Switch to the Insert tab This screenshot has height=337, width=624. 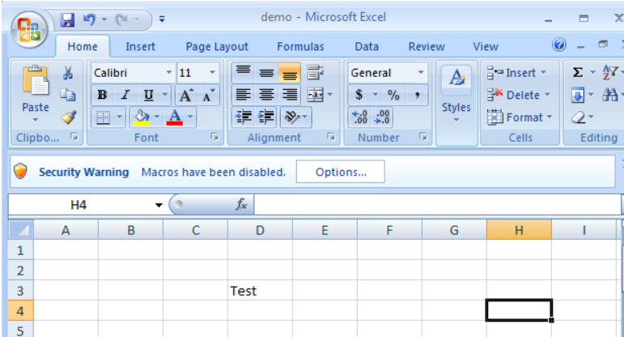pyautogui.click(x=140, y=47)
